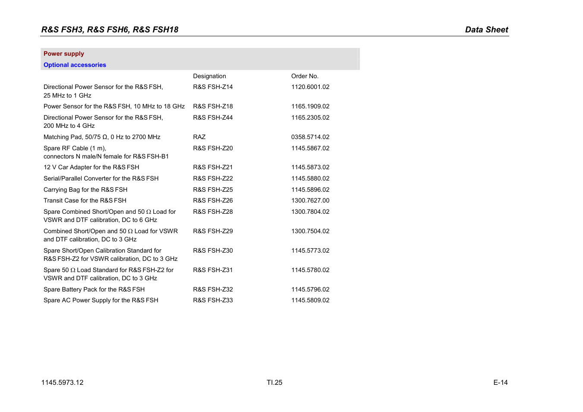583x412 pixels.
Task: Select order number '1165.2305.02'
Action: (x=310, y=117)
